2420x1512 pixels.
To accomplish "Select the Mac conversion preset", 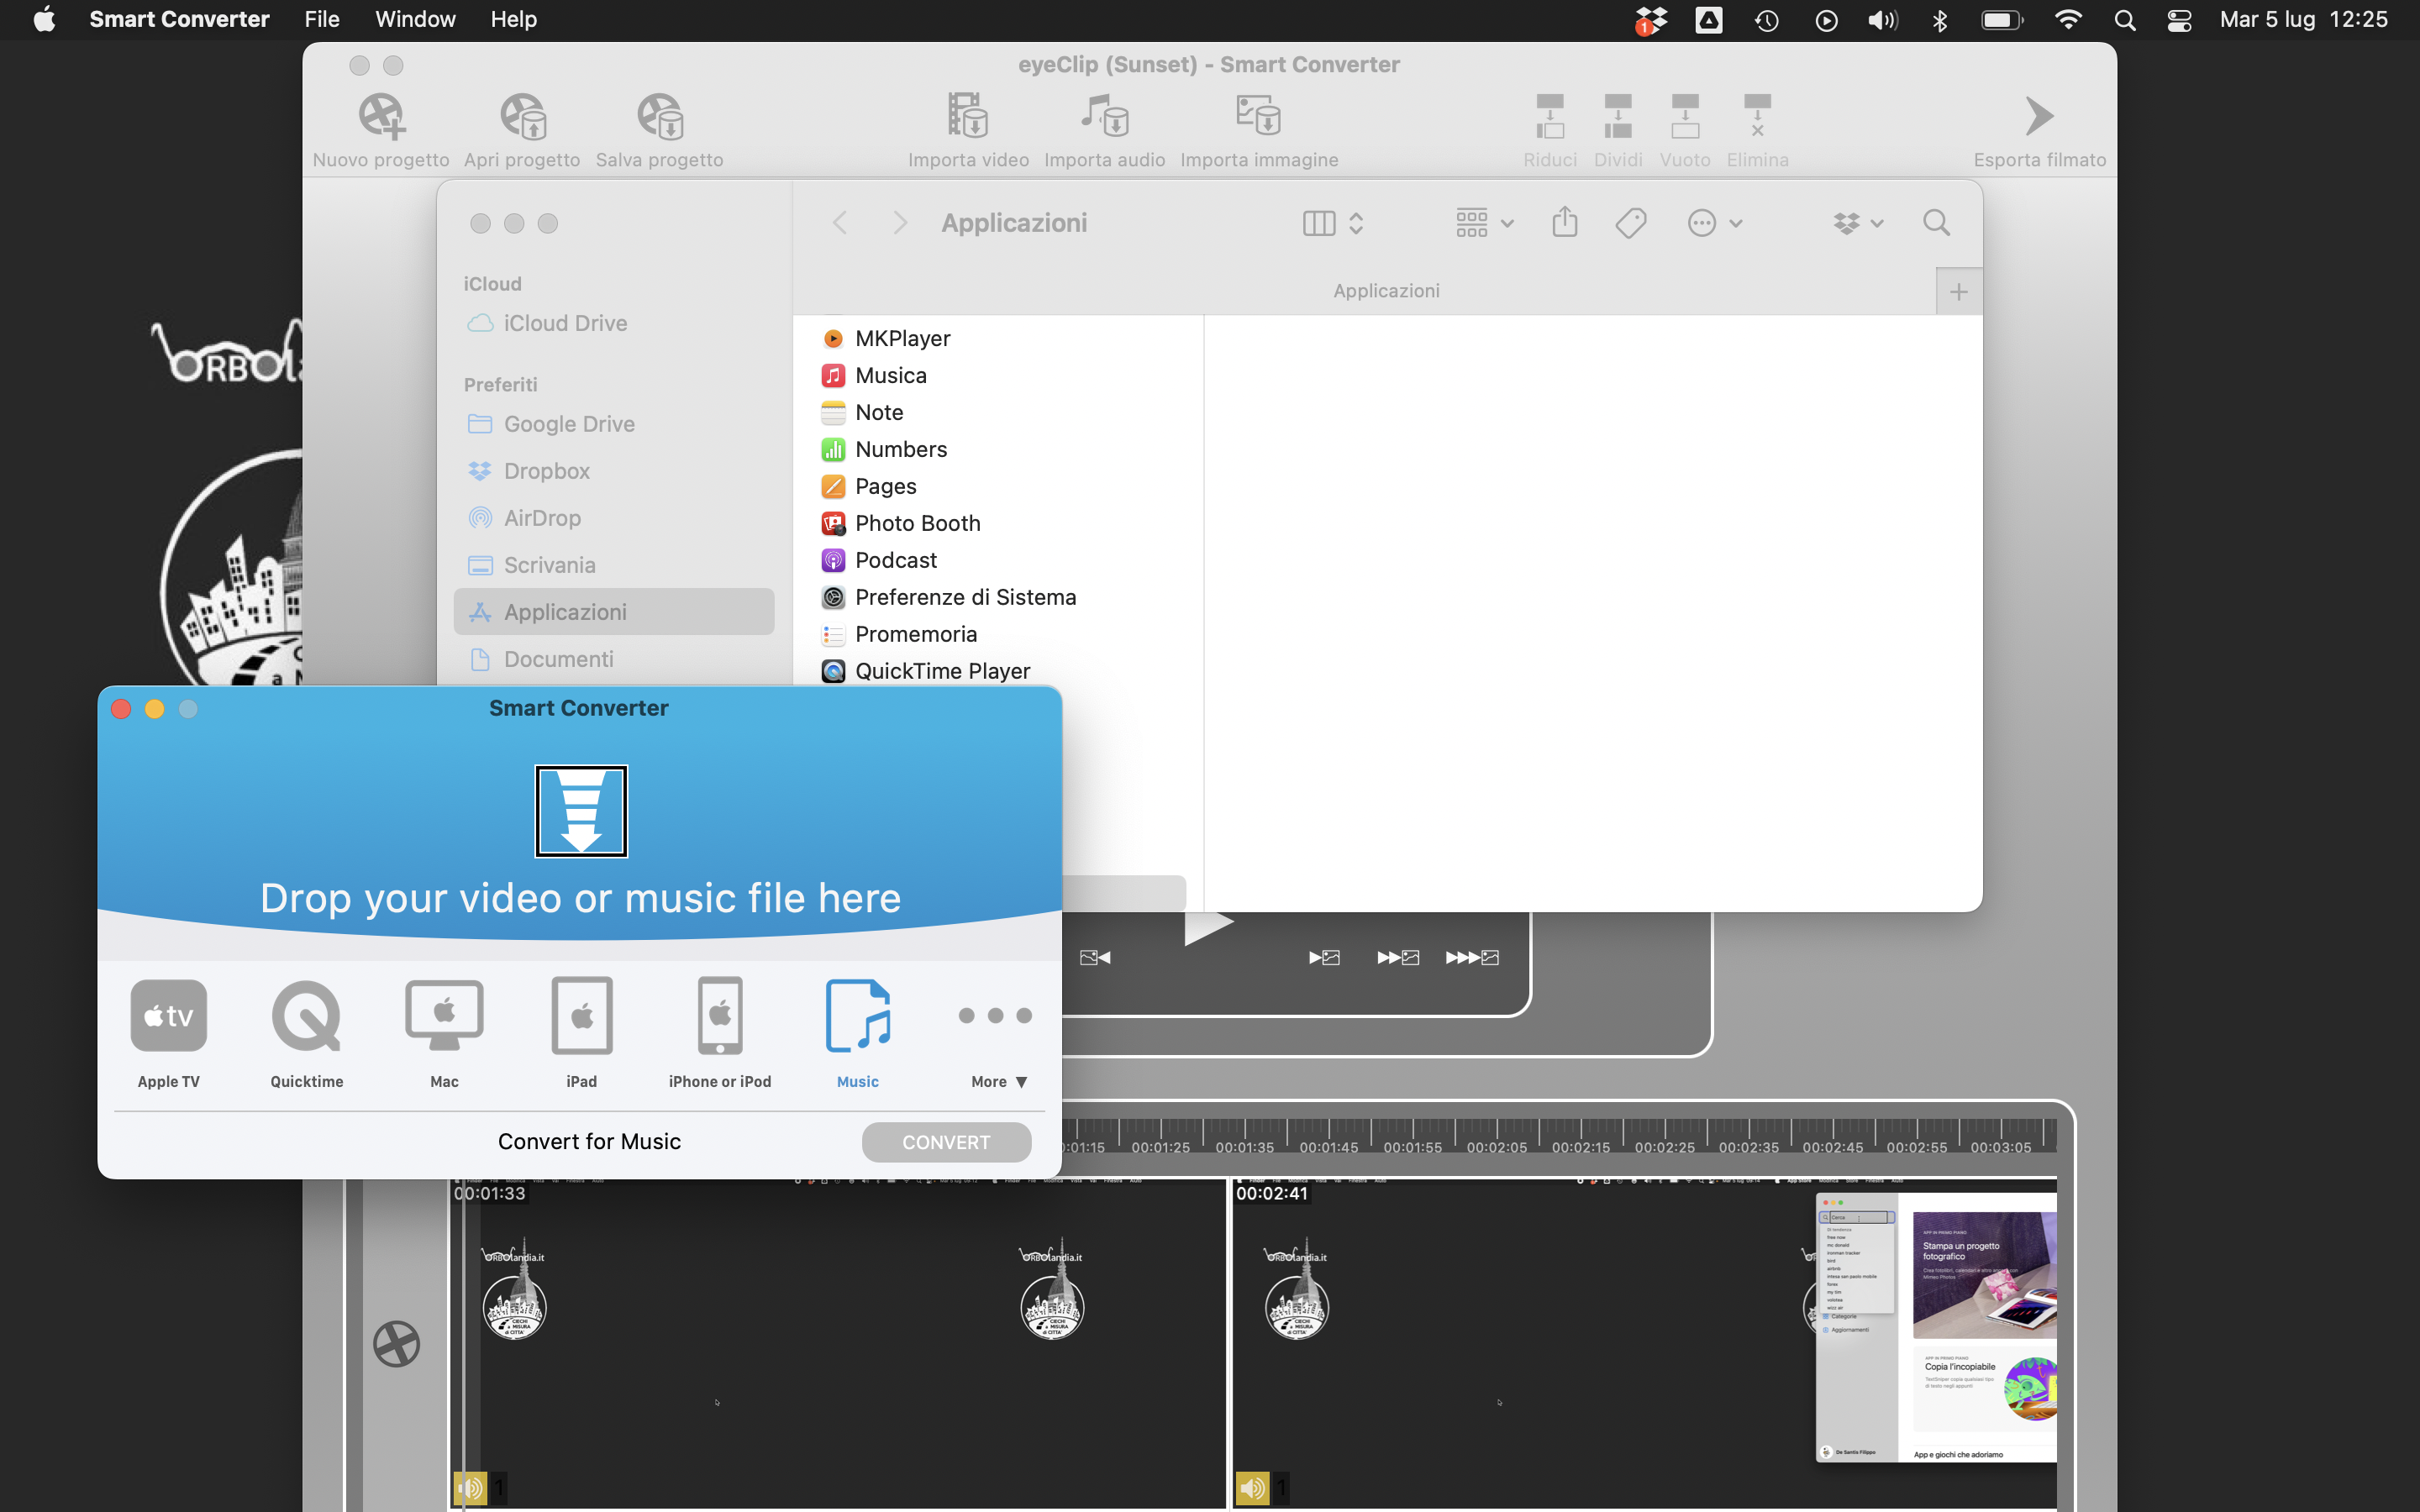I will point(444,1015).
